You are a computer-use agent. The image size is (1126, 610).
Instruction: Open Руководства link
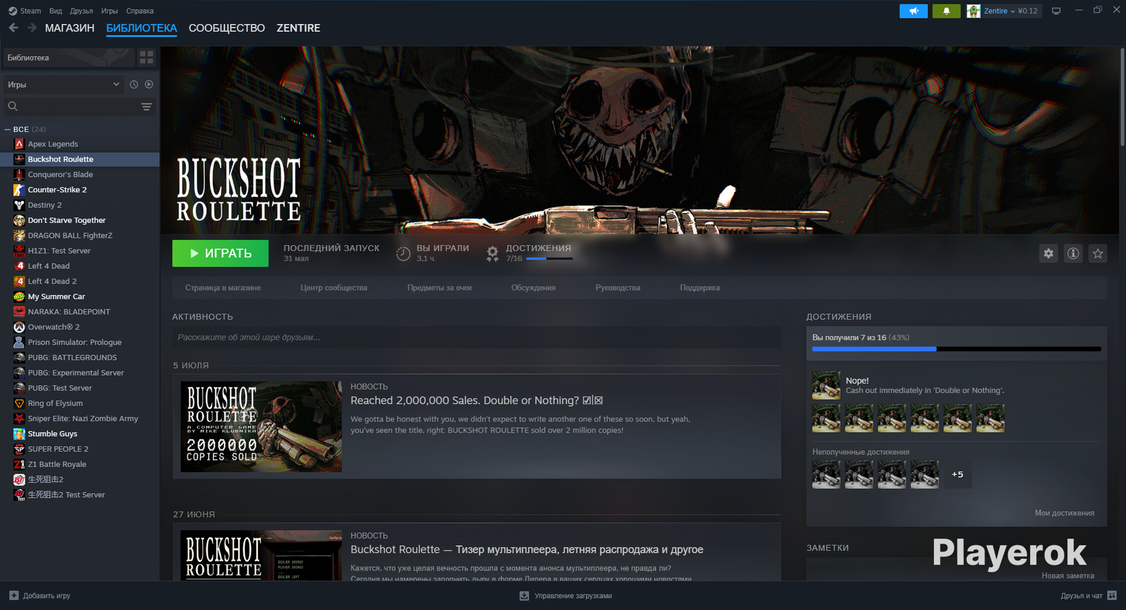pos(618,288)
